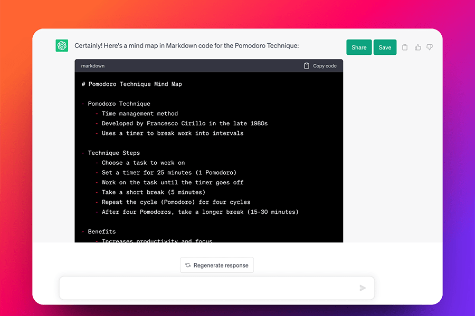
Task: Click the 'Technique Steps' code line
Action: (114, 153)
